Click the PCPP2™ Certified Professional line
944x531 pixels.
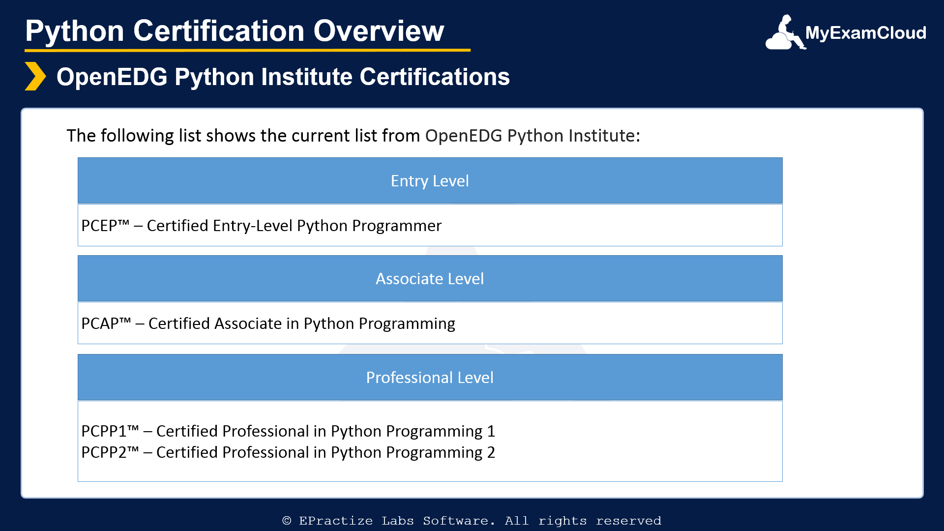(x=288, y=452)
